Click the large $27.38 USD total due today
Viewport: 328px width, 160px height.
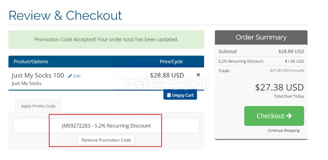pos(279,87)
